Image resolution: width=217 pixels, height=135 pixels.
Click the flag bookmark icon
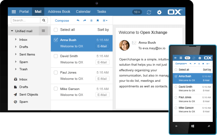98,21
